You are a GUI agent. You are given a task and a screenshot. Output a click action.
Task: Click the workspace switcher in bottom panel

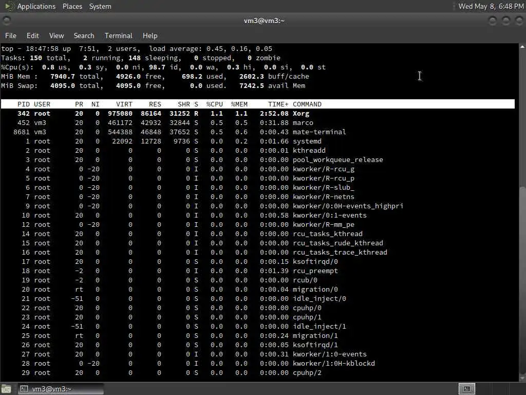coord(466,389)
